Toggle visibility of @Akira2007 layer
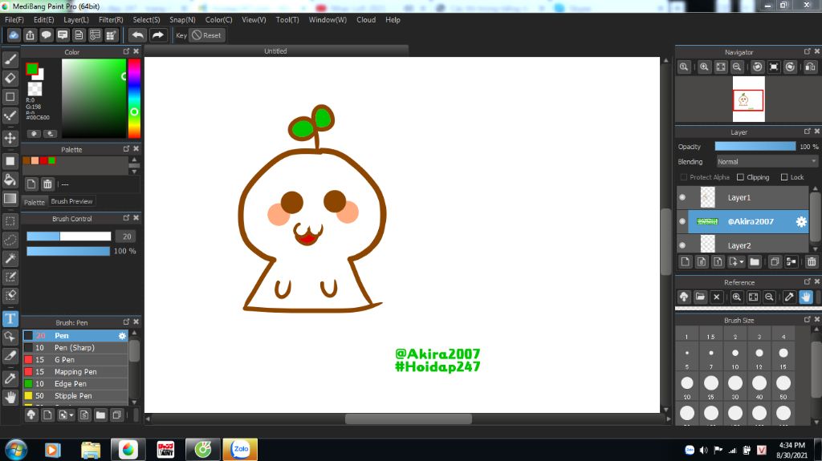This screenshot has height=461, width=822. 682,221
